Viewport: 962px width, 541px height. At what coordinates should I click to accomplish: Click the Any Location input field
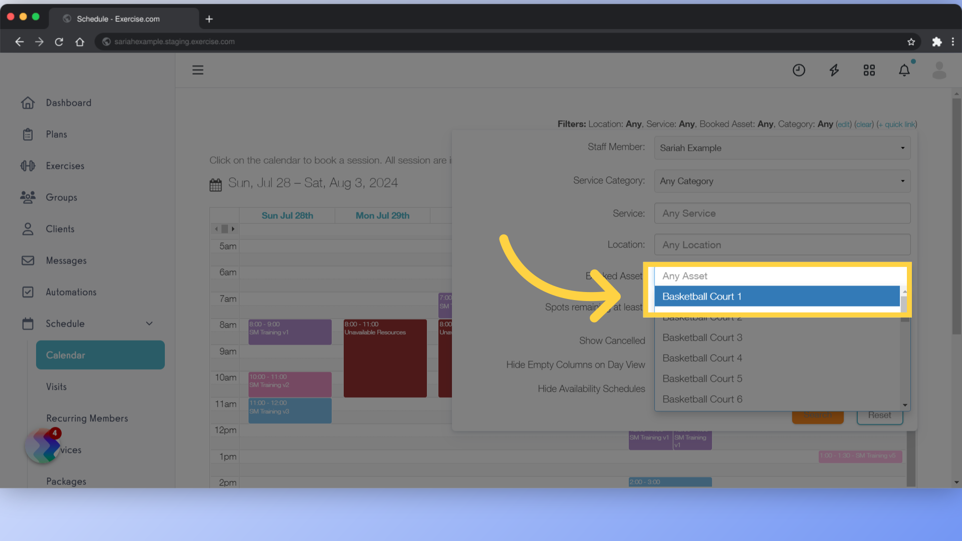(782, 245)
